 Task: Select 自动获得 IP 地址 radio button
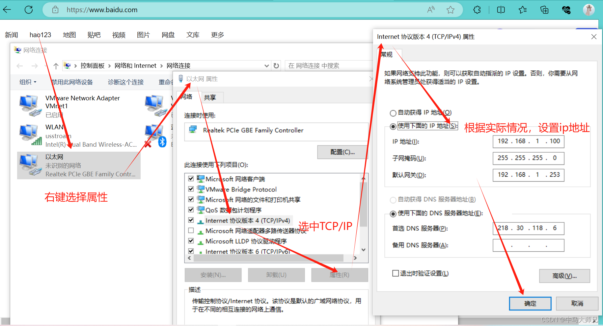(x=393, y=113)
